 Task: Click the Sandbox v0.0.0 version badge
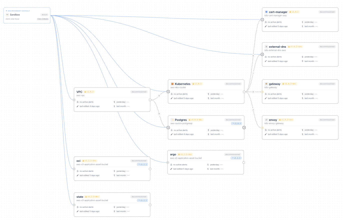pyautogui.click(x=44, y=15)
